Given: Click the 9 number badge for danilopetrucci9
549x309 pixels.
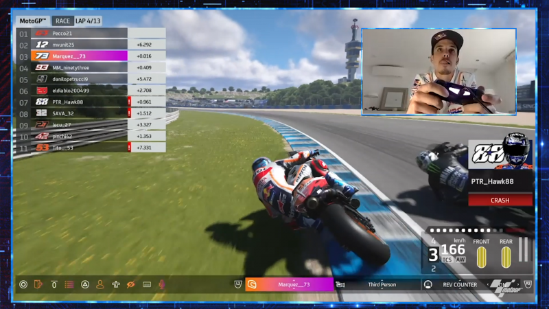Looking at the screenshot, I should [x=42, y=79].
